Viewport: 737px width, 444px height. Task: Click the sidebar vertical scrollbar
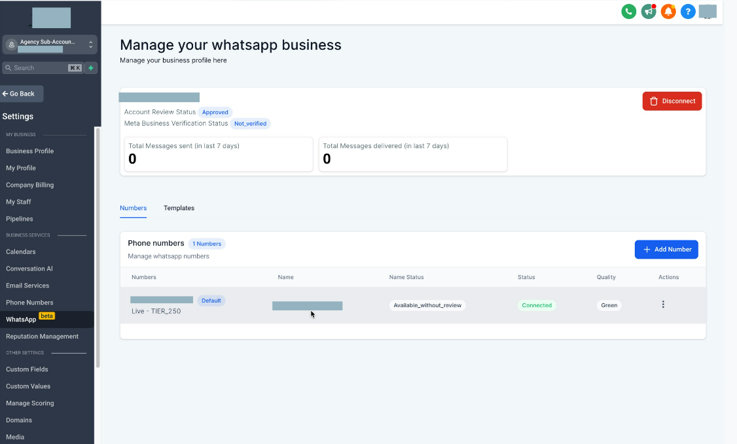coord(98,249)
